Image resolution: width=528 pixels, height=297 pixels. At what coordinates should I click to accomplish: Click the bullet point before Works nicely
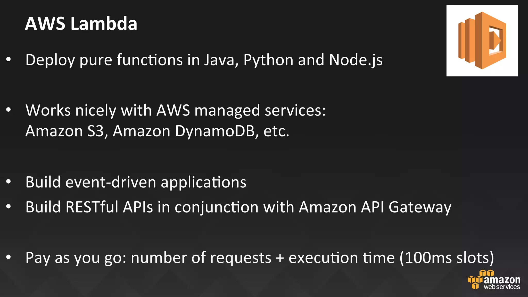pos(9,110)
